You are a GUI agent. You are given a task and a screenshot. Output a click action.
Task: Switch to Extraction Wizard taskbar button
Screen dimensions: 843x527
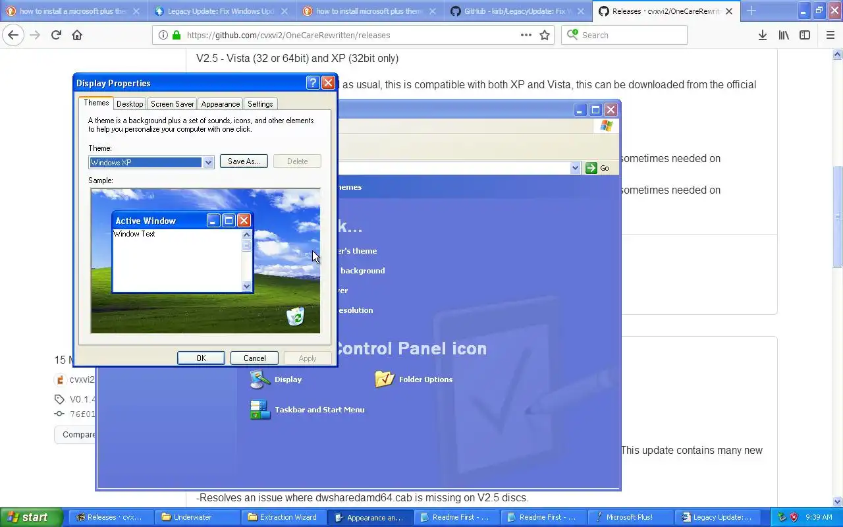[x=285, y=517]
